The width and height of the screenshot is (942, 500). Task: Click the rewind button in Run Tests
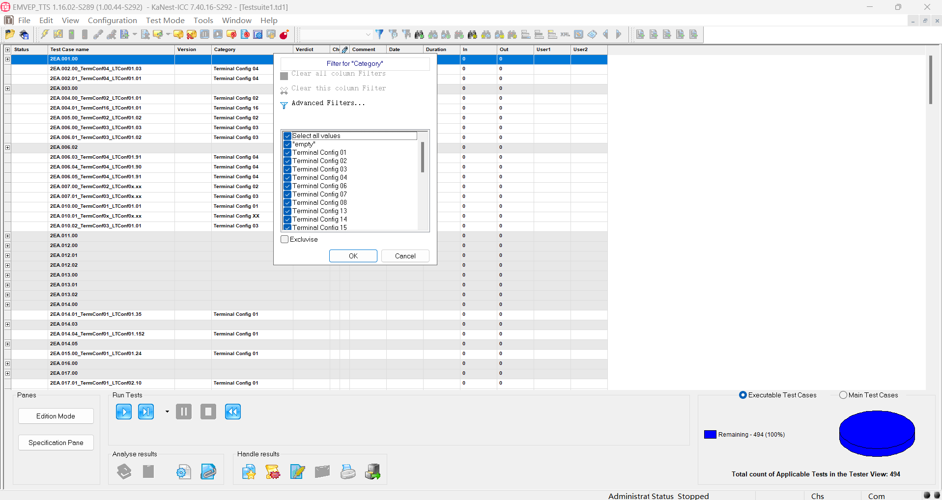click(x=232, y=412)
